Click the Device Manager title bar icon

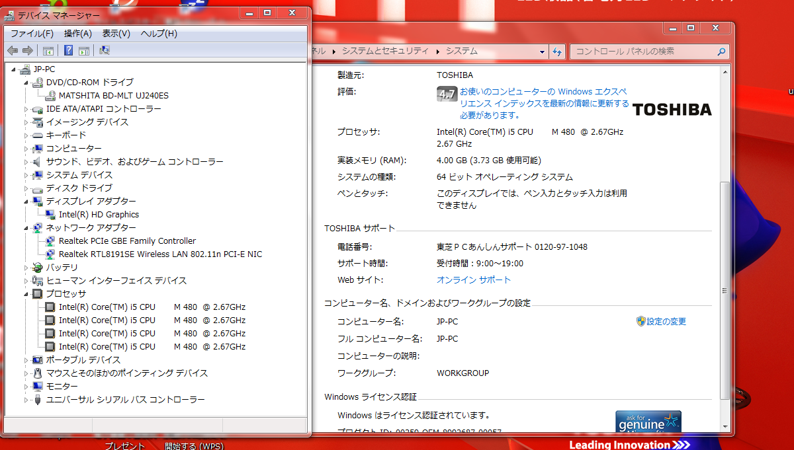pos(10,15)
